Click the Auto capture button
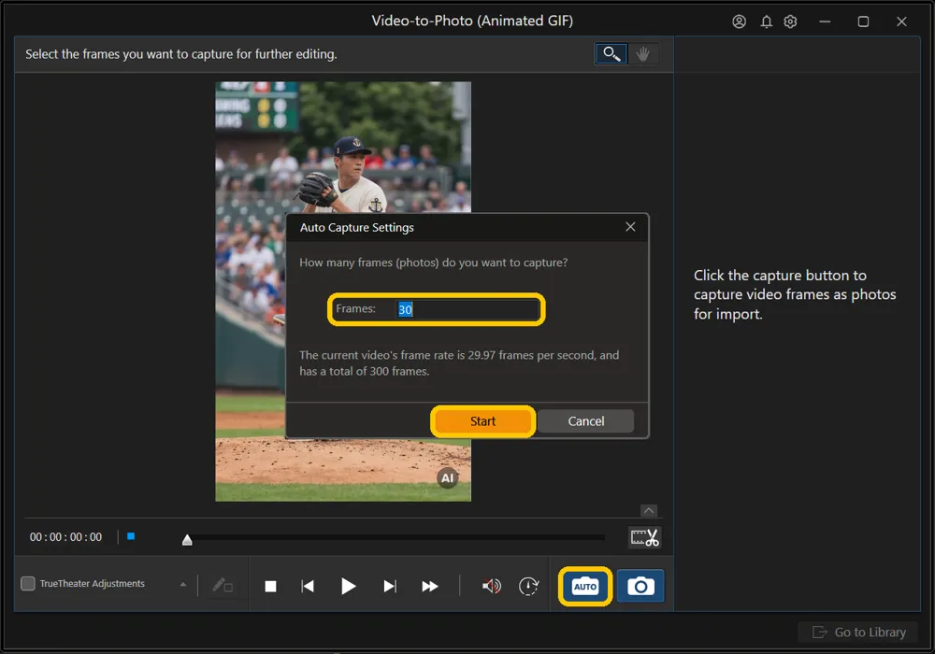935x654 pixels. click(585, 586)
